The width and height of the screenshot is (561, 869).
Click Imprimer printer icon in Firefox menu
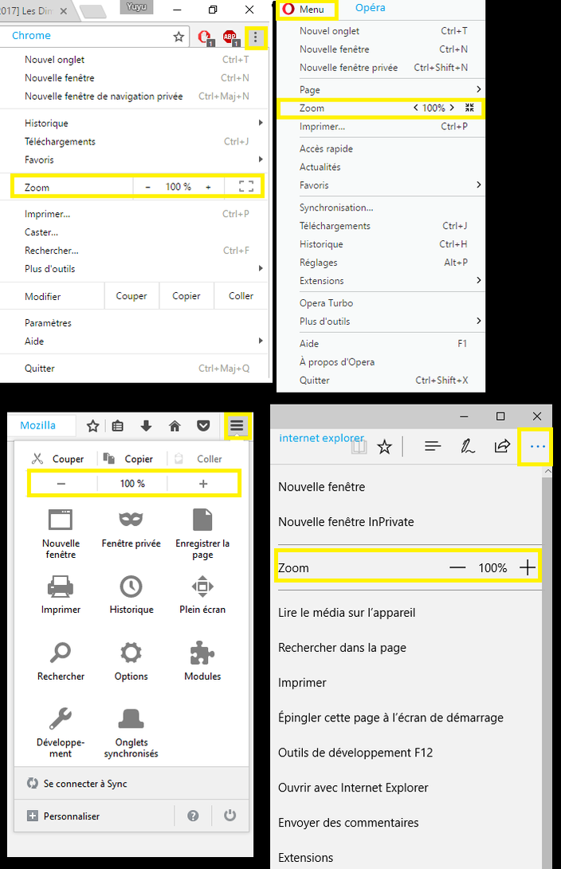click(61, 587)
